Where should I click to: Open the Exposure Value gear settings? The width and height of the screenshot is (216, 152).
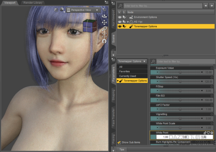tap(212, 68)
